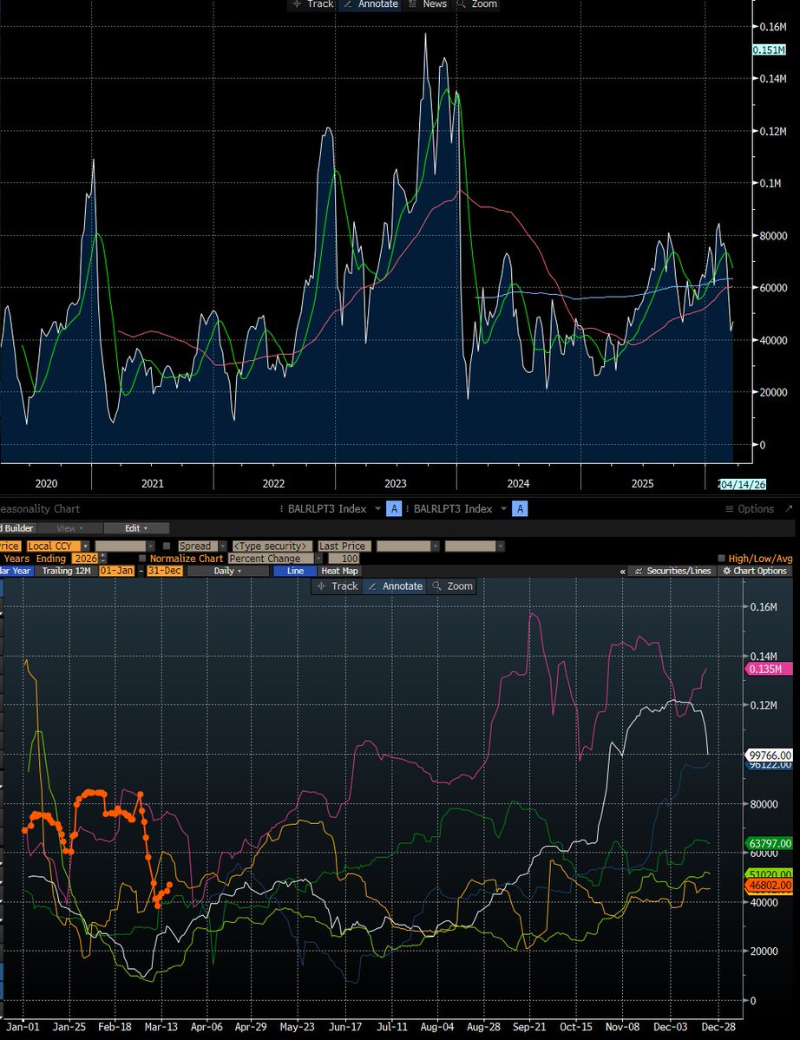Enable the Normalize Chart checkbox

coord(142,559)
